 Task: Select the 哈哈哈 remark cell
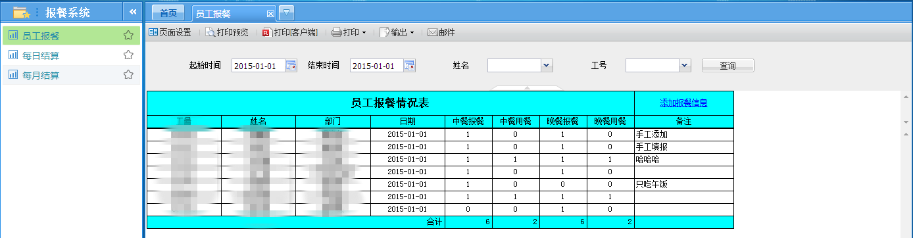(684, 159)
